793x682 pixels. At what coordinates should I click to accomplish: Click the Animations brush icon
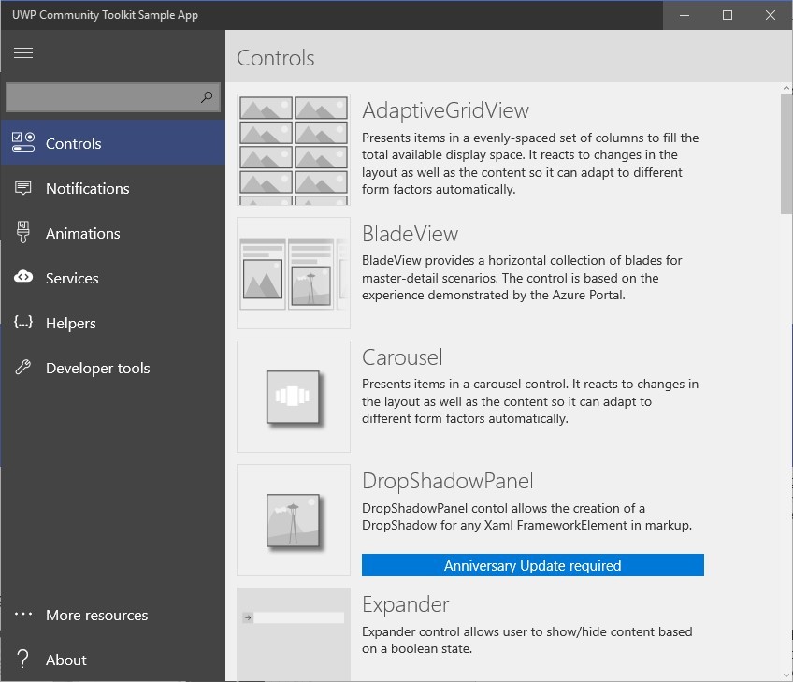(x=22, y=232)
